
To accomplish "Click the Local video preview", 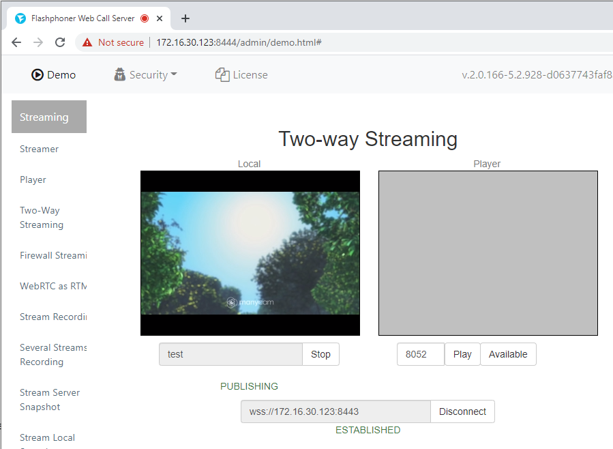I will 250,253.
